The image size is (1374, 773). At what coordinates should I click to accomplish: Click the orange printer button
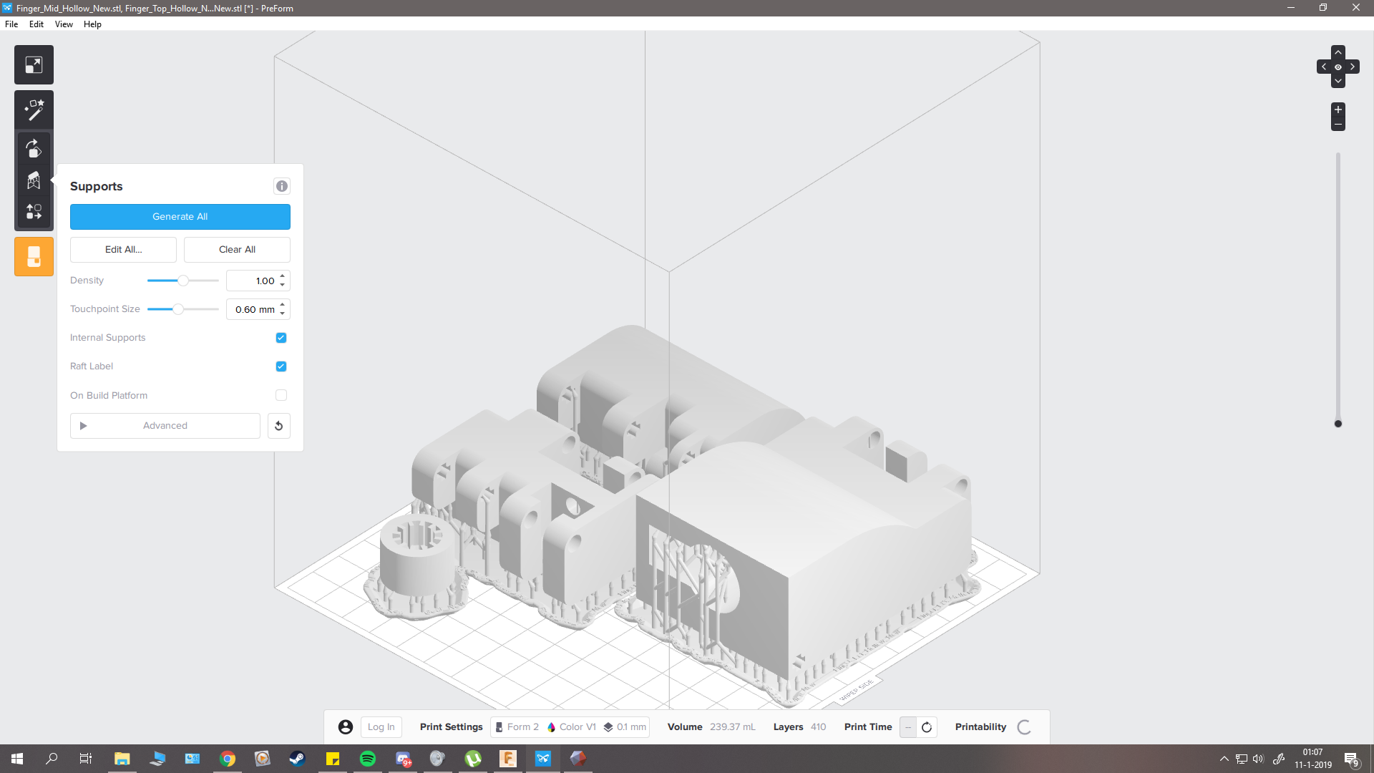click(x=34, y=256)
